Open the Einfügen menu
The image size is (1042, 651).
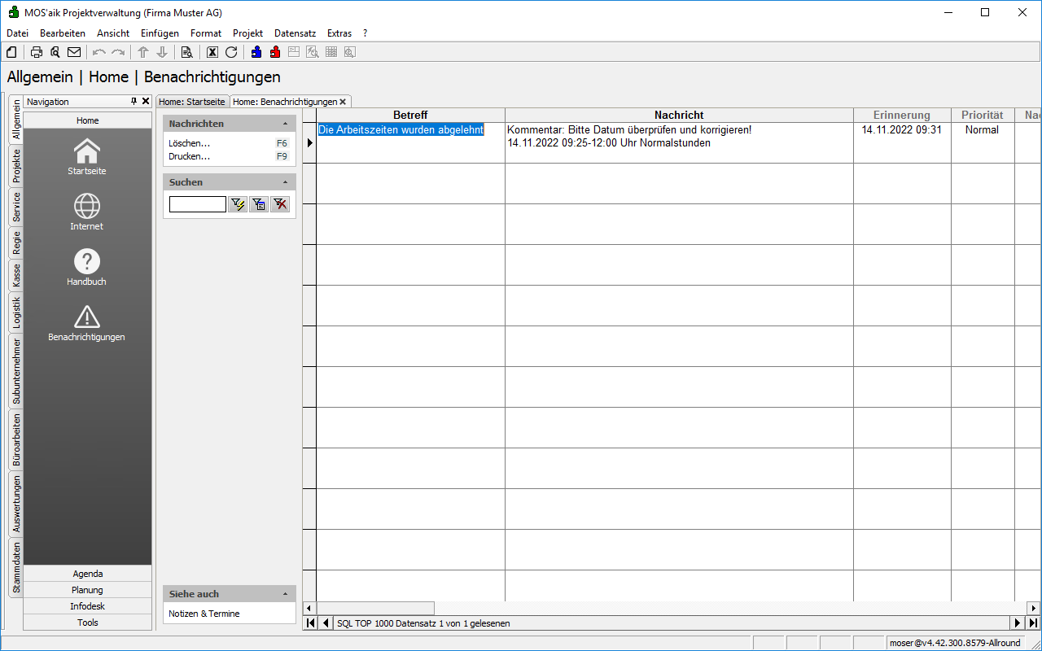(x=160, y=33)
